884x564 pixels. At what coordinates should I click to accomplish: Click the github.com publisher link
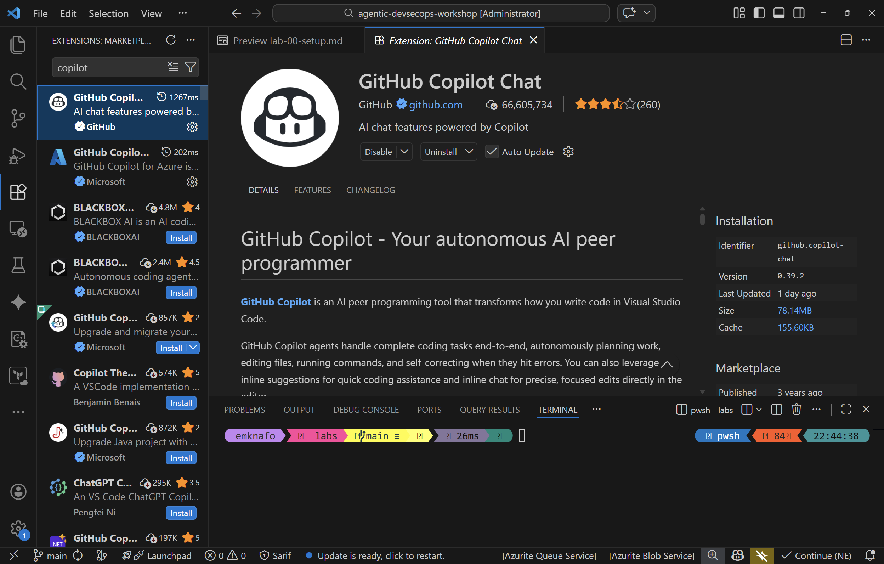[x=435, y=105]
